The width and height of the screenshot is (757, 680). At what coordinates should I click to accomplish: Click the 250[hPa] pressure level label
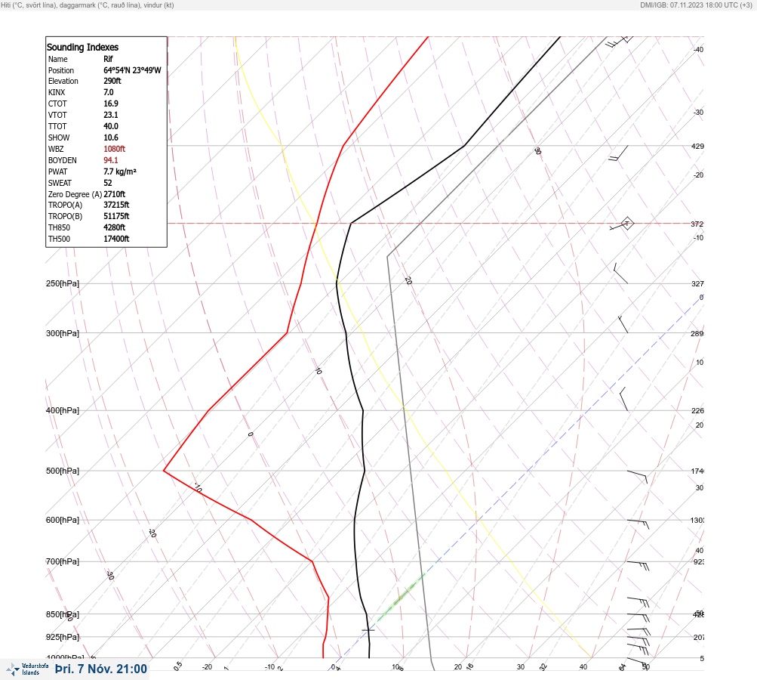63,283
